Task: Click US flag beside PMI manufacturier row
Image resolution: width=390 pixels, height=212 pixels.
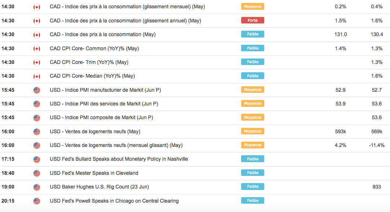Action: [x=36, y=90]
